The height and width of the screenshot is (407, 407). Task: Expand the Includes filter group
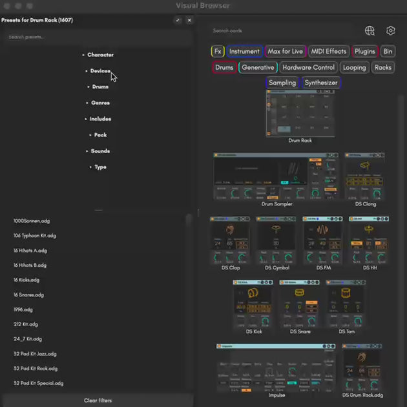98,119
